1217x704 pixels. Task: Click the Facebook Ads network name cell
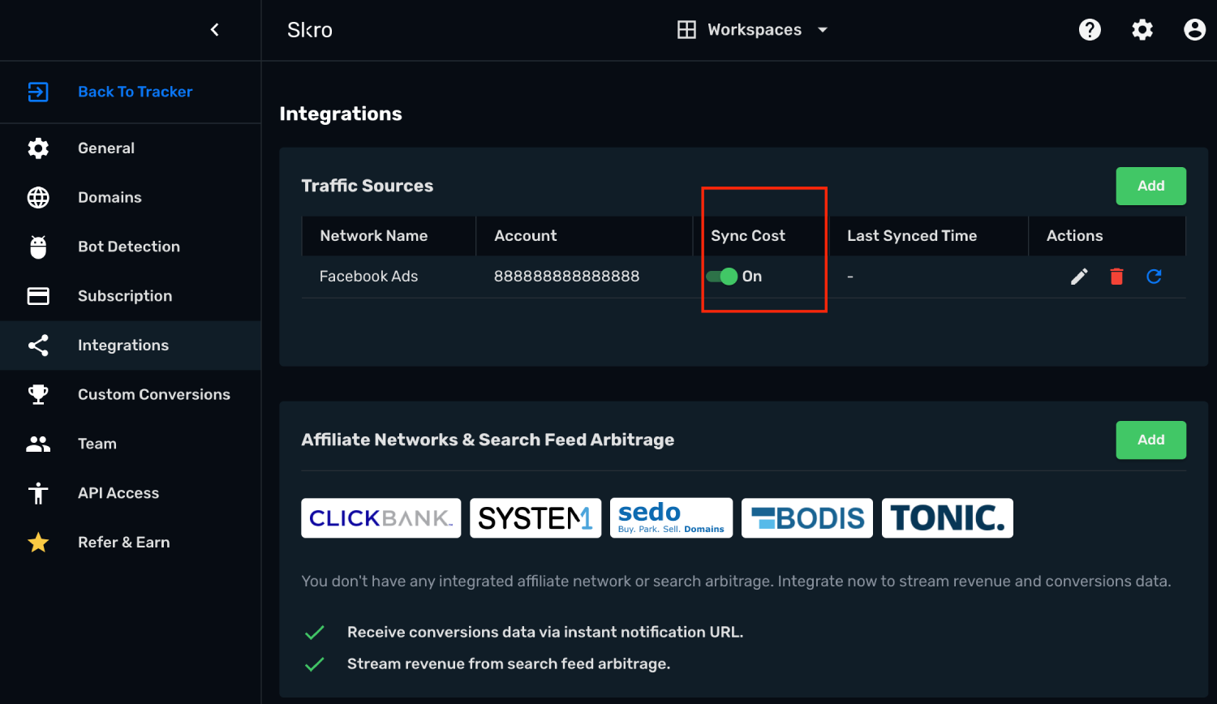tap(368, 277)
